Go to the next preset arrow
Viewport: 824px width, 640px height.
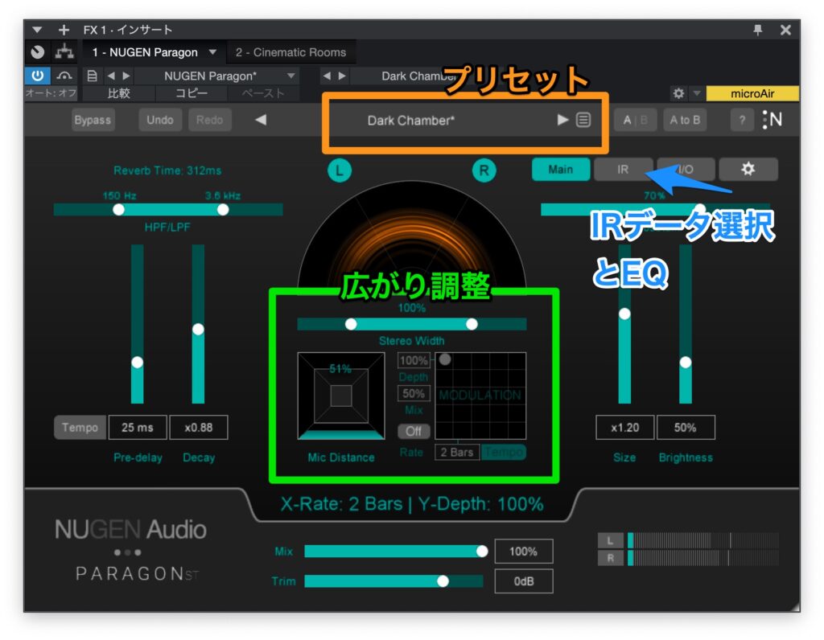pyautogui.click(x=562, y=120)
